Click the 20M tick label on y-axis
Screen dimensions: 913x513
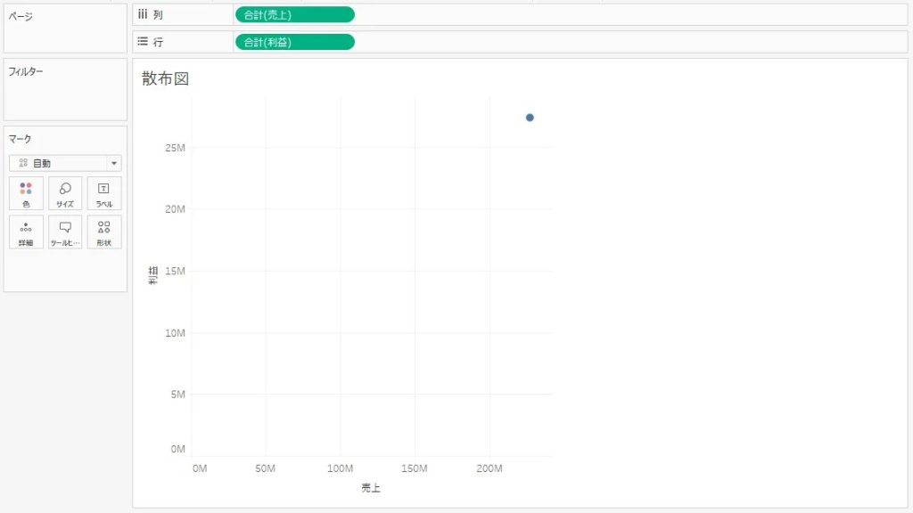click(x=175, y=208)
